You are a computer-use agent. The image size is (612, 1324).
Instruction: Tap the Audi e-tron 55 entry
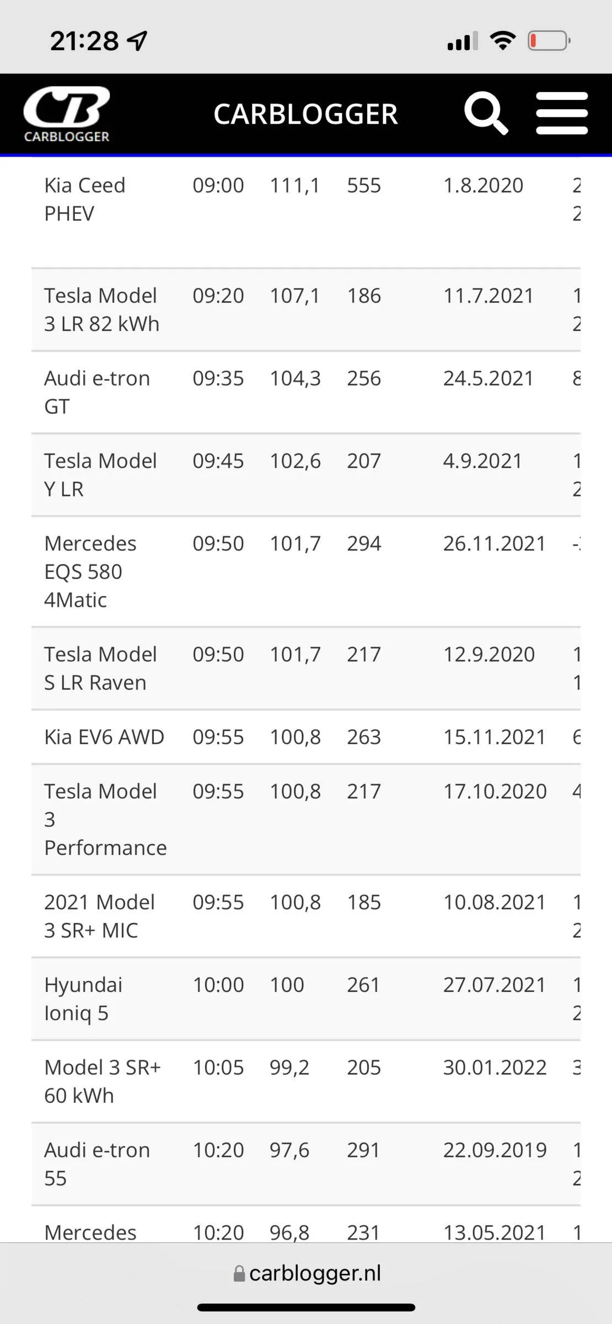click(97, 1164)
